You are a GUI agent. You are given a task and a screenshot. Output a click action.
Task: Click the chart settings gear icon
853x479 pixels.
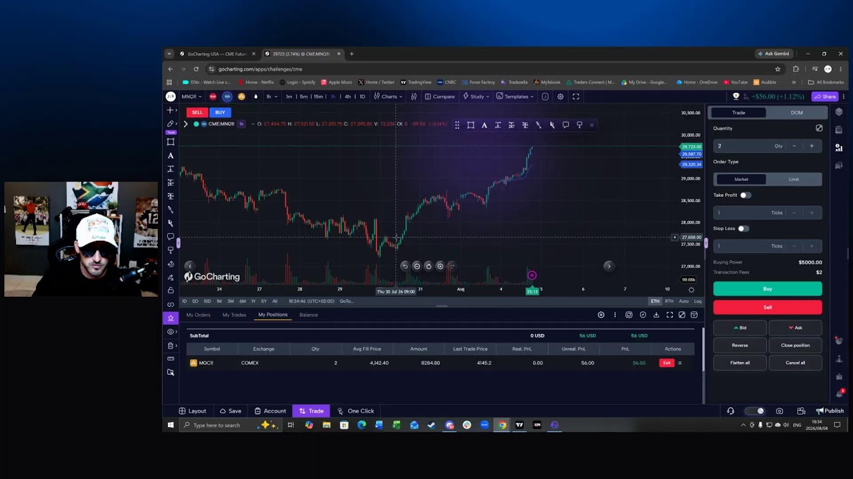point(560,96)
